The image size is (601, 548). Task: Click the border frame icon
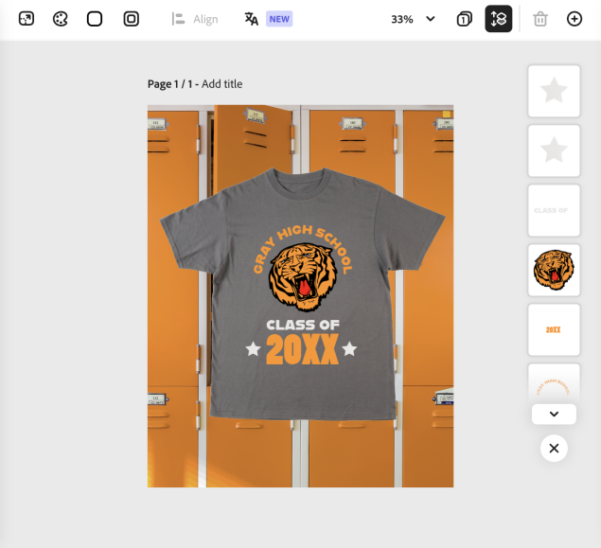(132, 19)
